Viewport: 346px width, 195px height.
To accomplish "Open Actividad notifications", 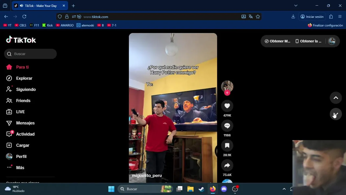I will [25, 134].
